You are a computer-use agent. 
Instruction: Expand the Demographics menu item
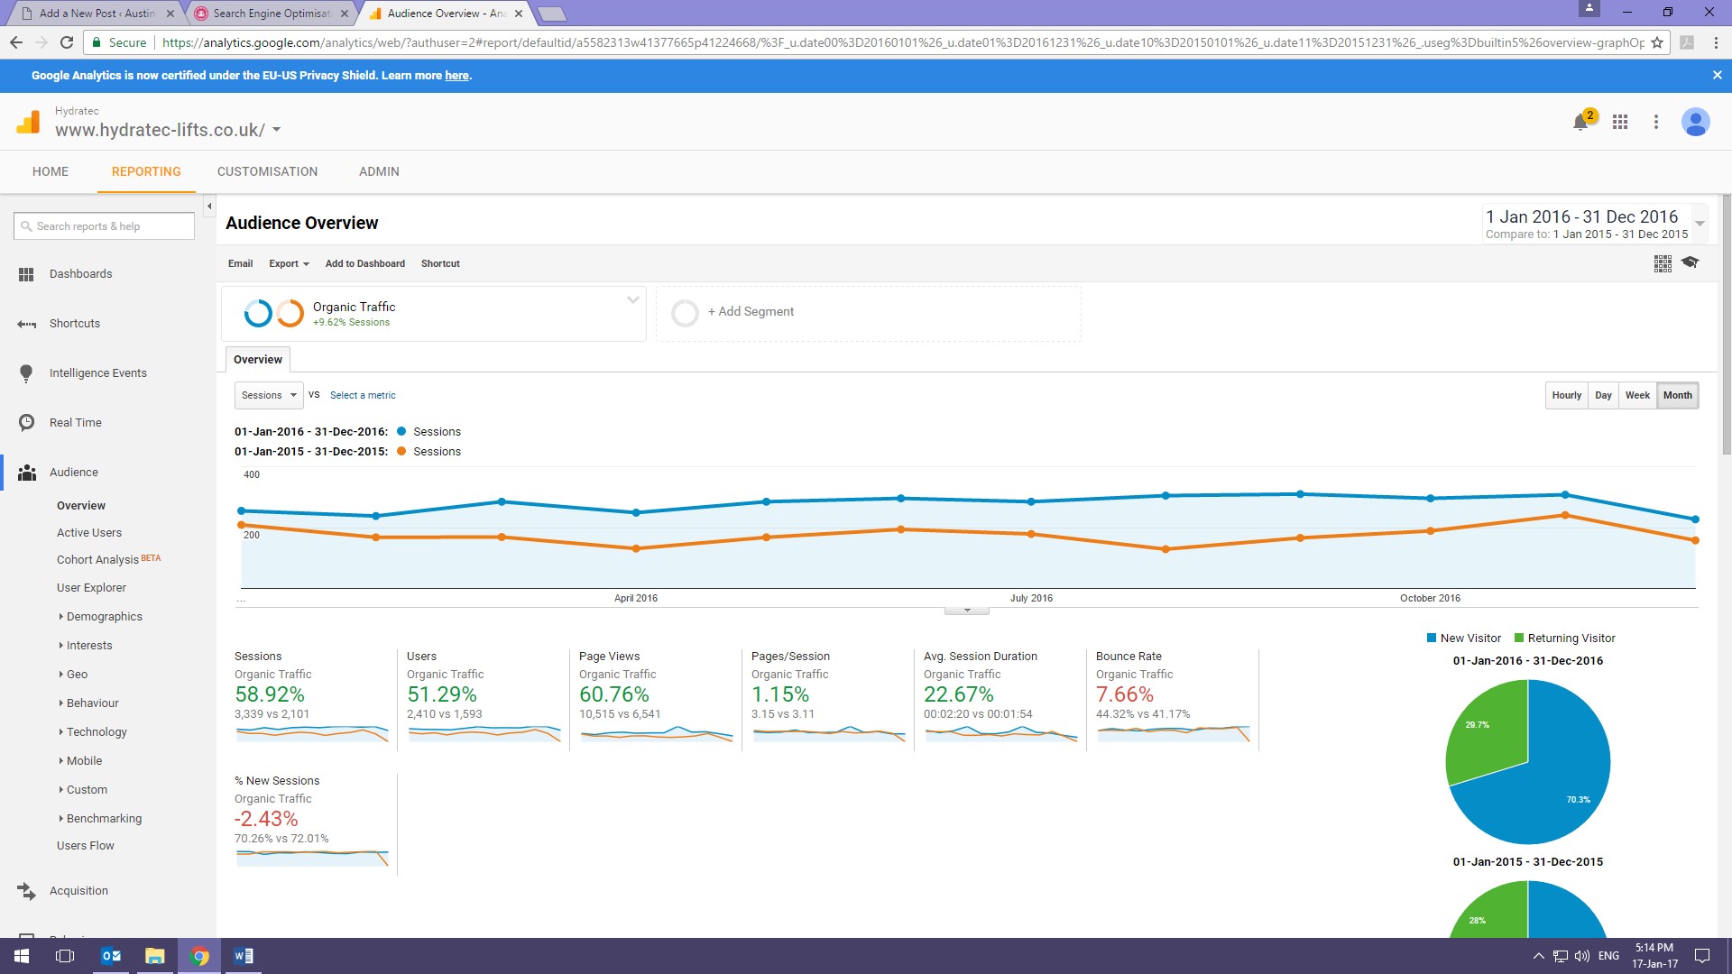[104, 617]
